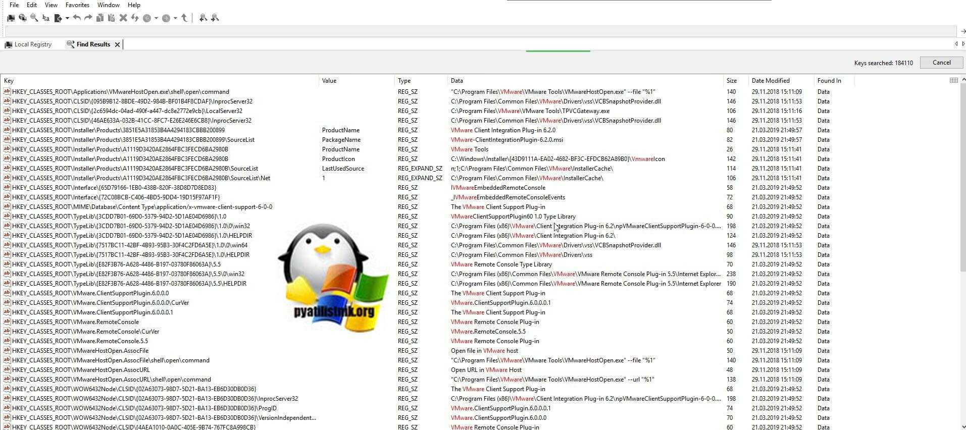Cancel the running registry search

click(941, 63)
